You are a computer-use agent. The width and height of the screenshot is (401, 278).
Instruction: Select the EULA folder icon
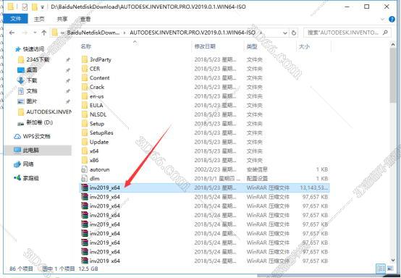click(x=85, y=106)
